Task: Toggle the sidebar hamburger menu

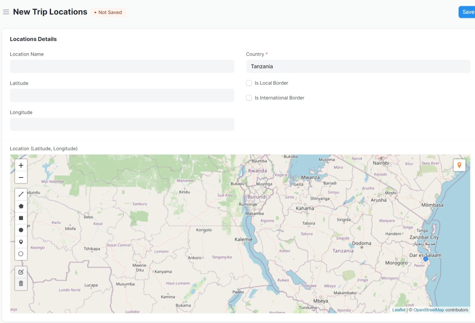Action: click(x=6, y=12)
